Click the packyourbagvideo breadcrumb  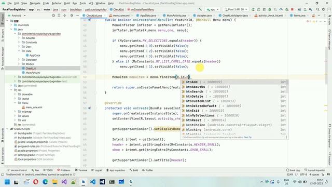95,9
